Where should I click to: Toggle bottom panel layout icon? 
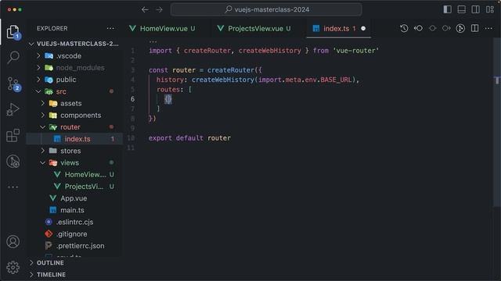[x=461, y=9]
